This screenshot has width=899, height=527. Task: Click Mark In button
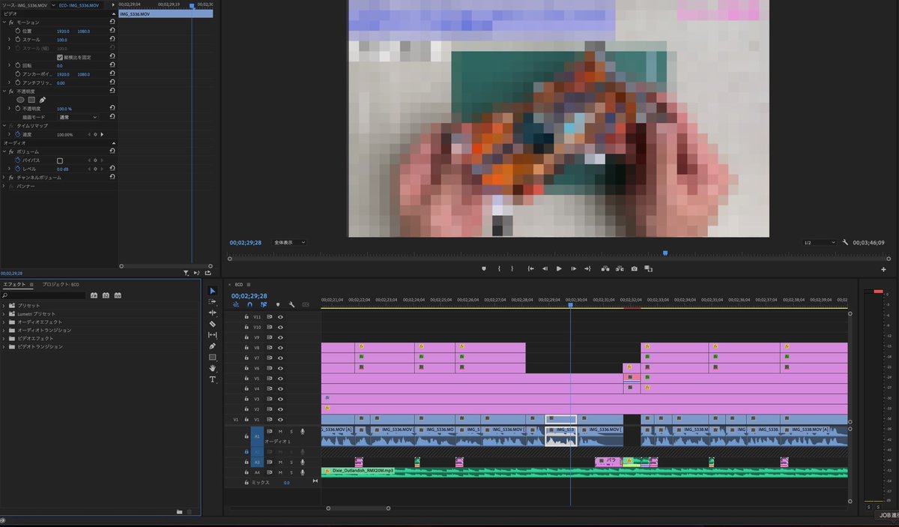tap(498, 268)
